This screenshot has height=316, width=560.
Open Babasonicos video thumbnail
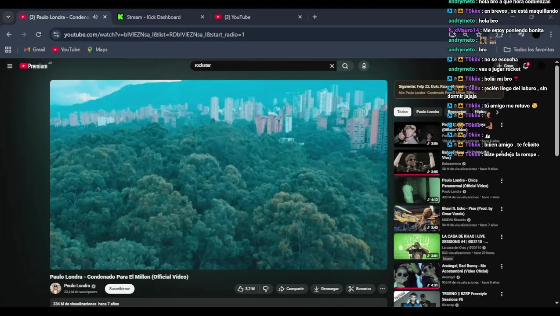[x=416, y=162]
